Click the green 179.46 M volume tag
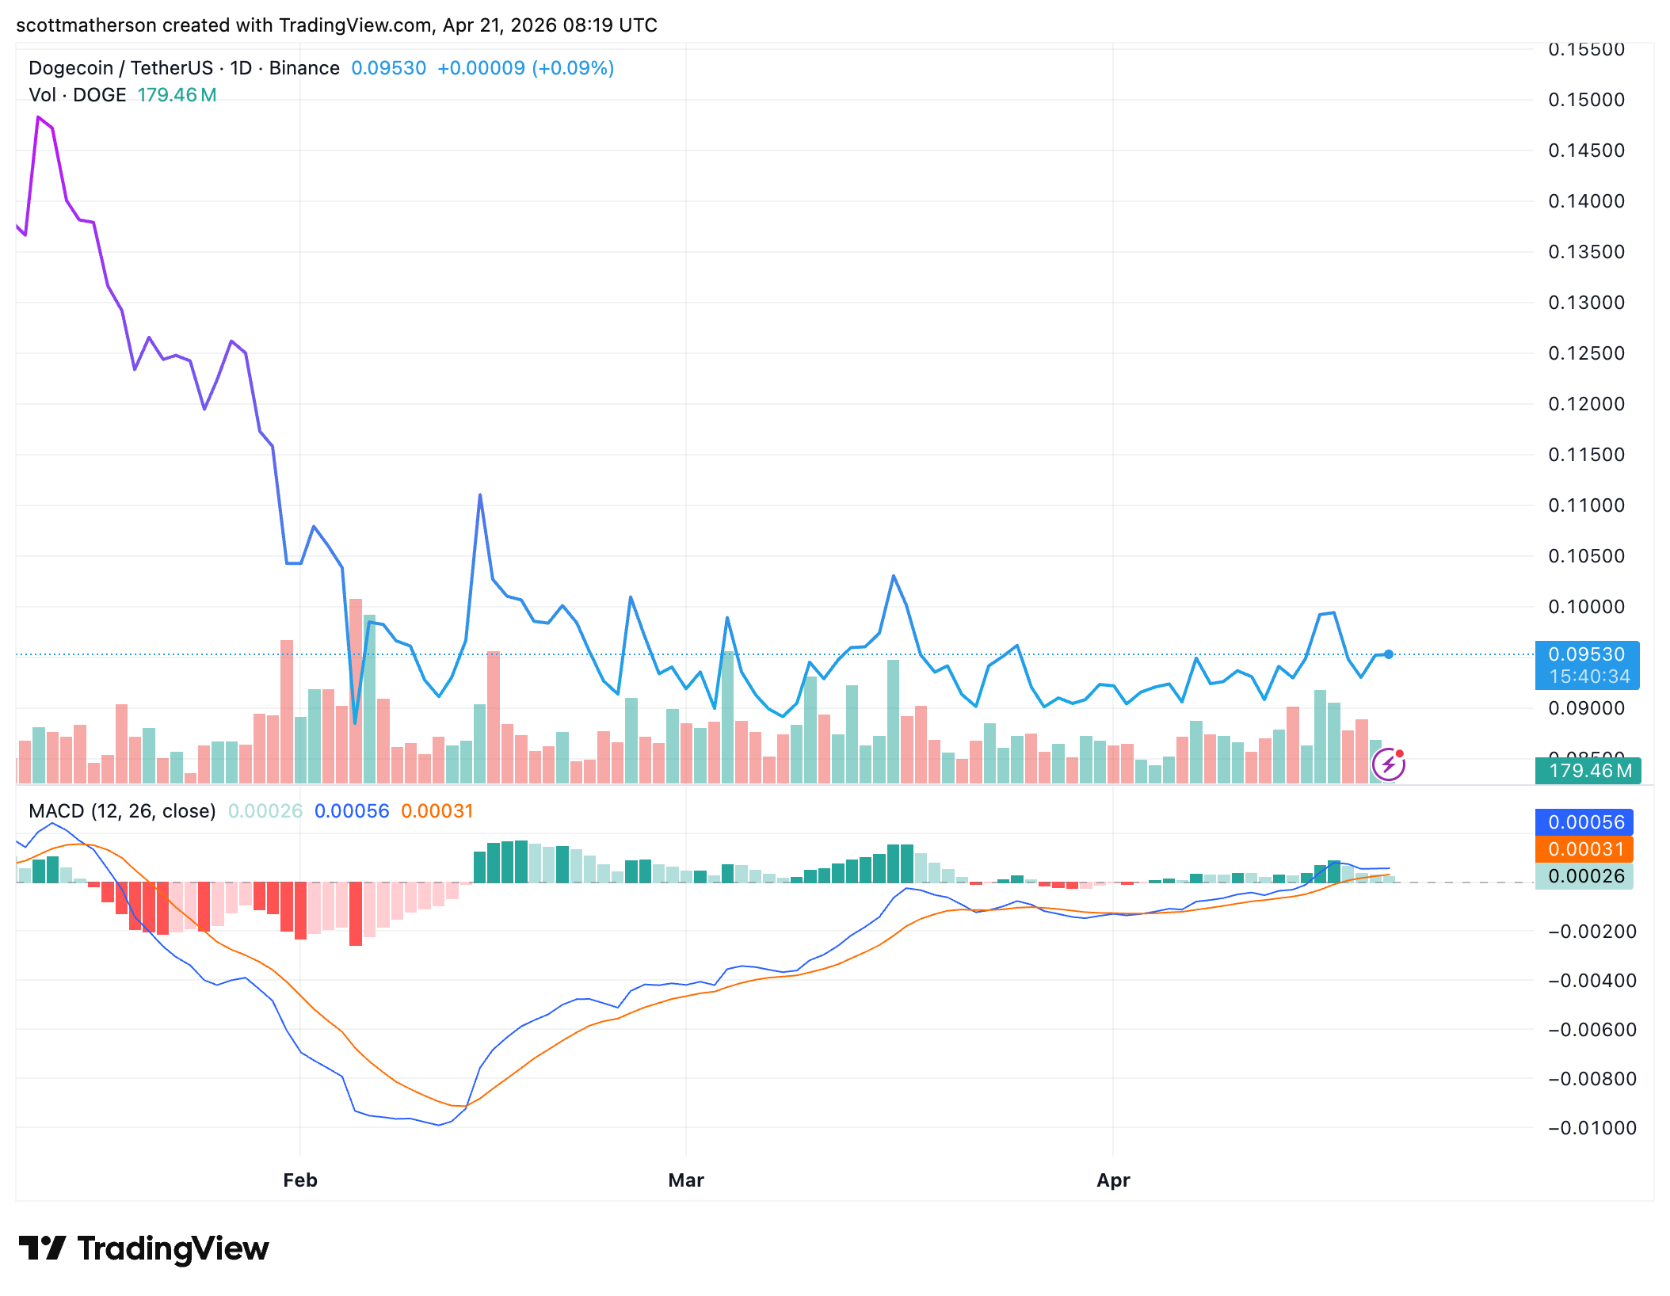 (x=1588, y=771)
